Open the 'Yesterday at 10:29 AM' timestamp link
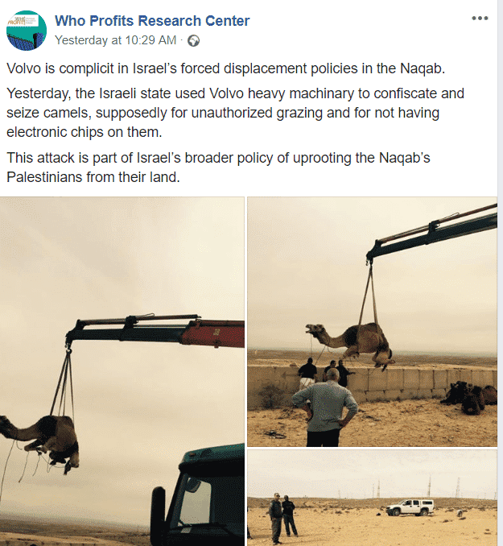Viewport: 503px width, 546px height. [x=116, y=40]
